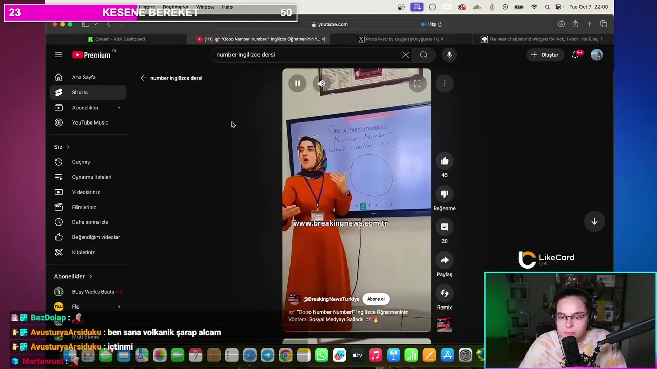Viewport: 657px width, 369px height.
Task: Switch to the Stream - Kick Dashboard tab
Action: (x=117, y=39)
